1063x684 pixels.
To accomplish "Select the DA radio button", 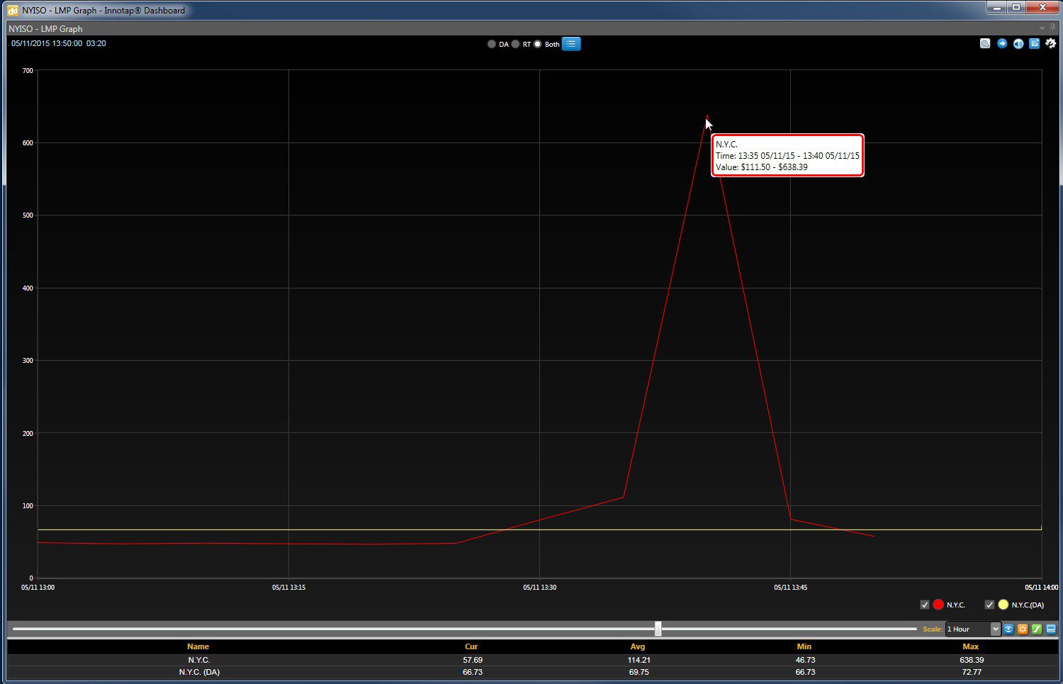I will tap(492, 44).
